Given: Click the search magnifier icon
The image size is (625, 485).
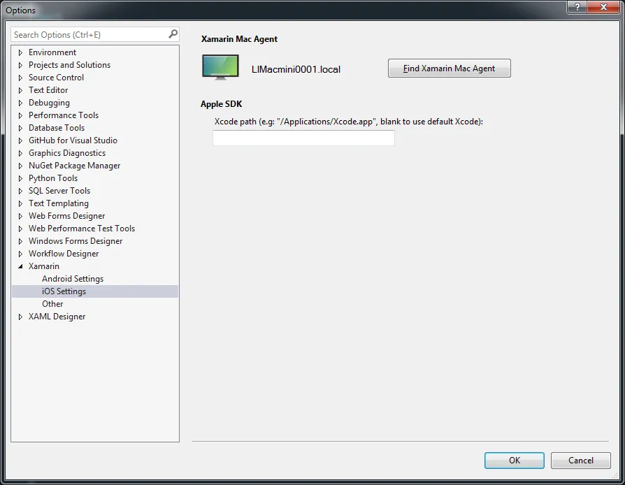Looking at the screenshot, I should [x=173, y=34].
